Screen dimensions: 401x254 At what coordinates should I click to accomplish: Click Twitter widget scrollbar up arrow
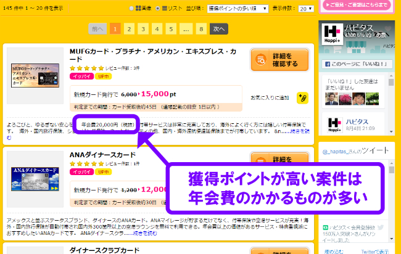point(392,163)
